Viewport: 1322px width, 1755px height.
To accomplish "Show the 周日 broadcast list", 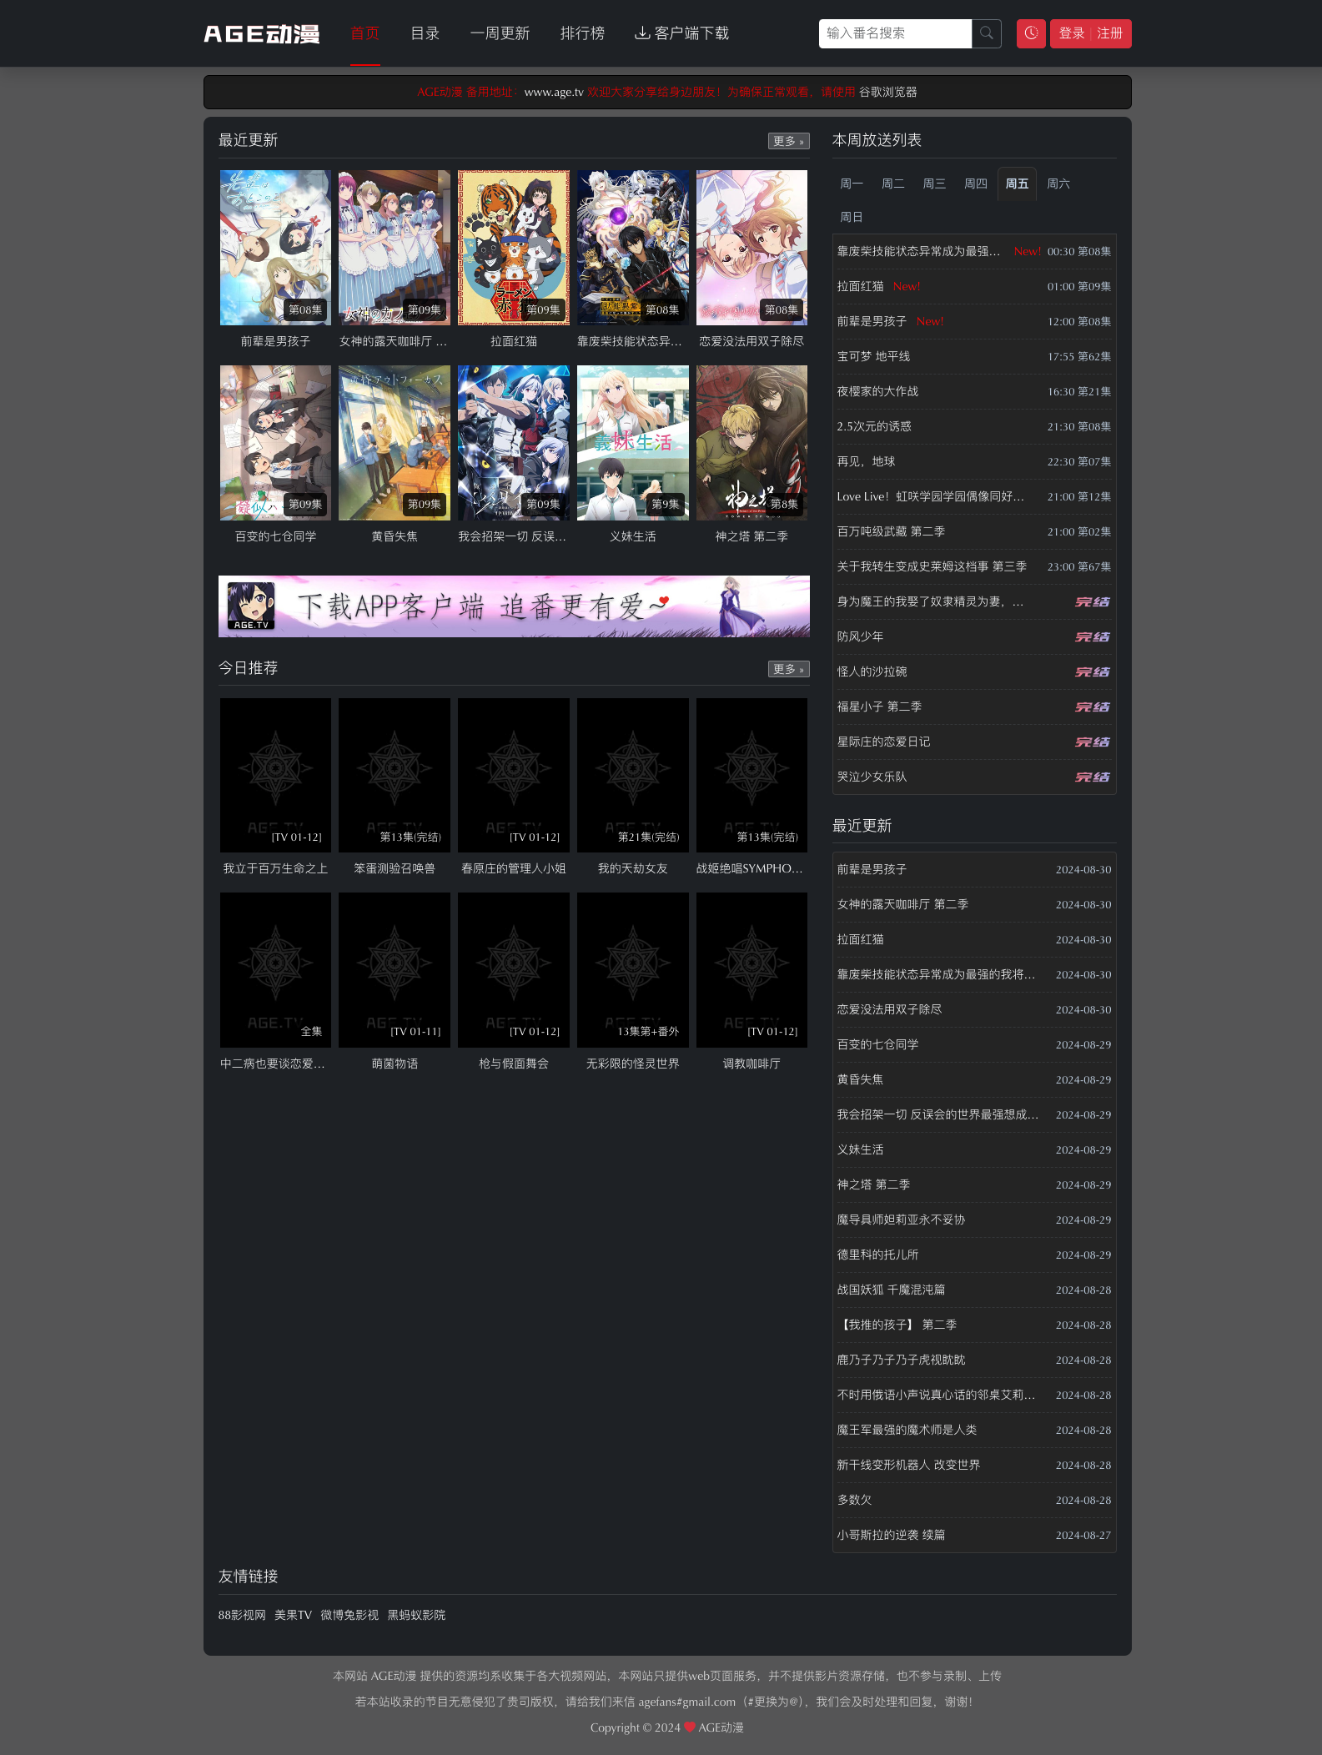I will tap(851, 217).
